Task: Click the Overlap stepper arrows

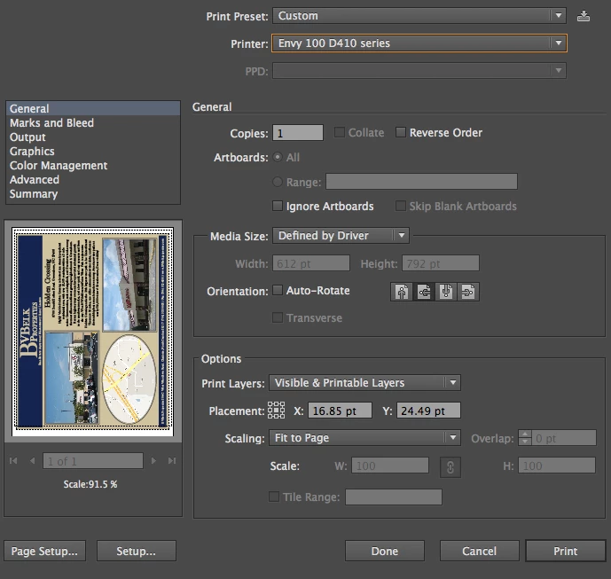Action: pos(525,437)
